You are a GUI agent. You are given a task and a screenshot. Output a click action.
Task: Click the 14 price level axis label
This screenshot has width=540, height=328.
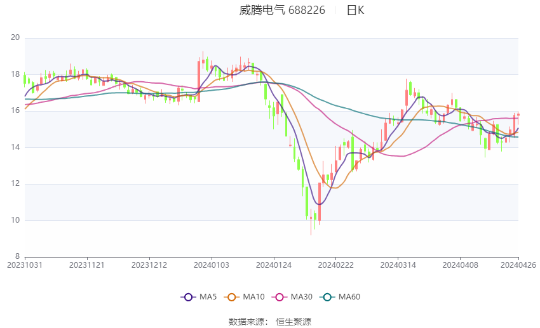15,147
